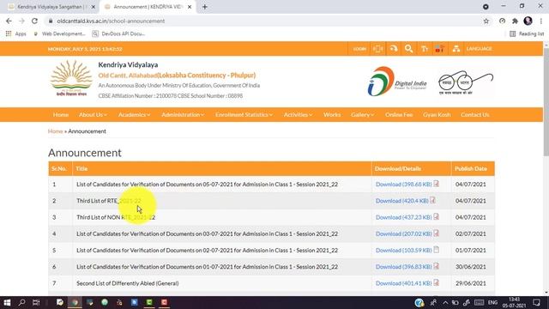The image size is (549, 309).
Task: Expand the Activities menu
Action: [x=298, y=114]
